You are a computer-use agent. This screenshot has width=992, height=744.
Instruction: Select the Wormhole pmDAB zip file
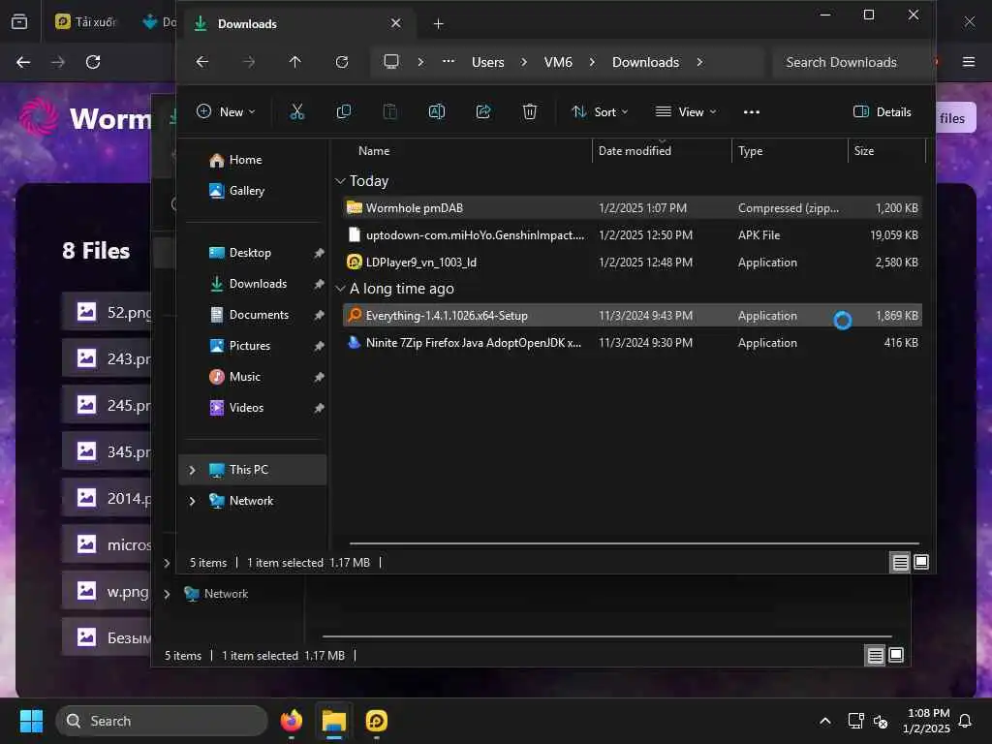tap(632, 208)
